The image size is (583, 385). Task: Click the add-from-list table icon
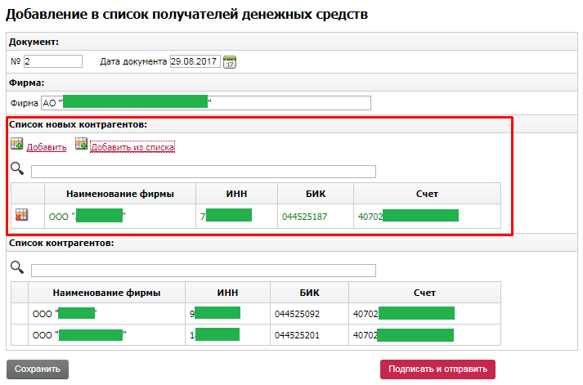click(x=81, y=145)
